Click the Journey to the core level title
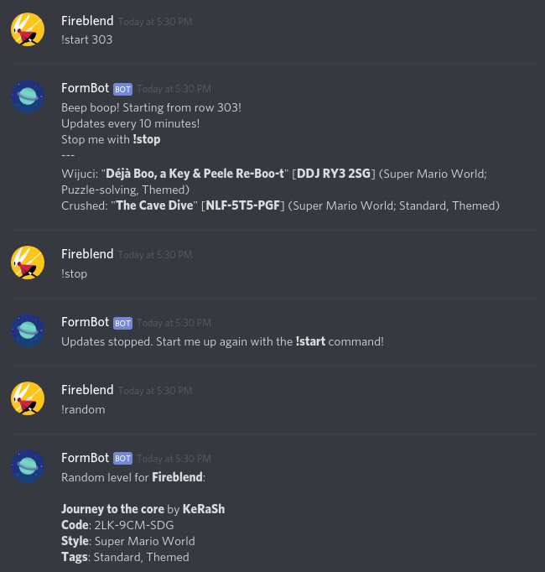 (112, 509)
